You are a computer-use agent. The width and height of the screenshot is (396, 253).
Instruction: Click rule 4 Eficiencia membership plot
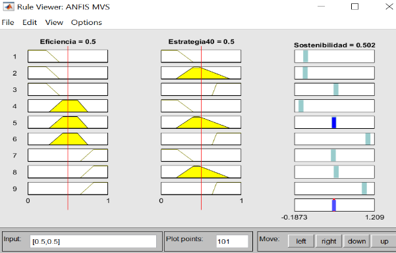(x=68, y=106)
